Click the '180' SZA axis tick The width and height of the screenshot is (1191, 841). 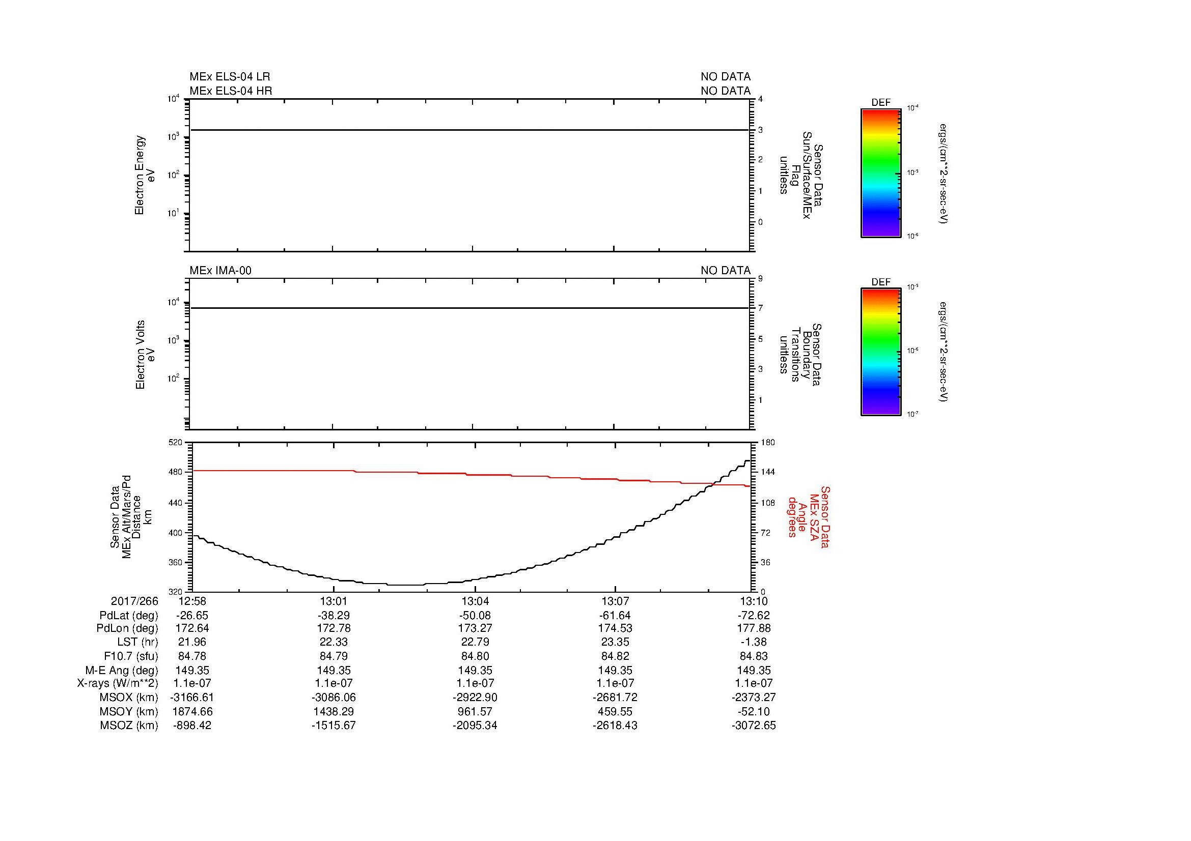pos(768,443)
